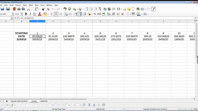
Task: Open background color dropdown arrow
Action: point(48,14)
